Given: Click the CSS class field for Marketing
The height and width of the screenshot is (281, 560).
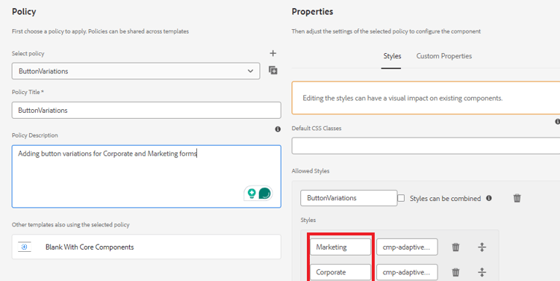Looking at the screenshot, I should [x=407, y=247].
